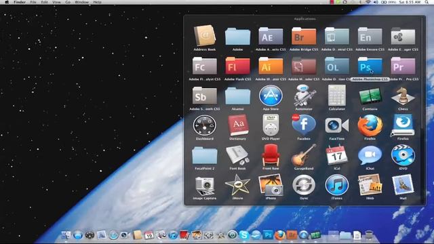Open the Adobe Extension Manager CS5 folder

click(403, 36)
